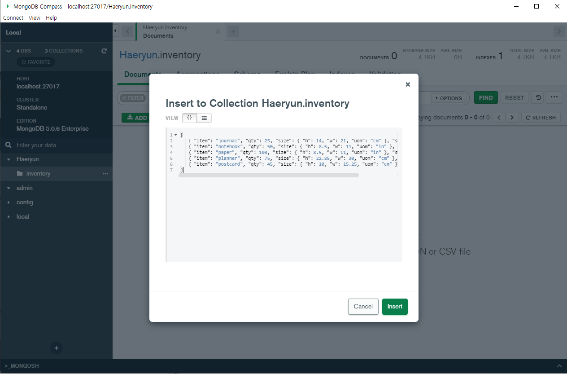This screenshot has height=374, width=567.
Task: Go to previous documents page
Action: pyautogui.click(x=498, y=118)
